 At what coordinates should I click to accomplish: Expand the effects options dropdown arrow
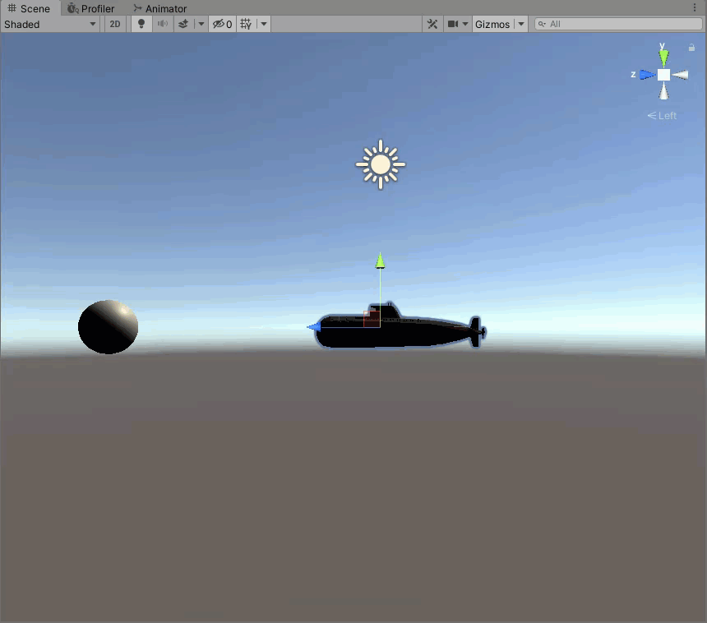tap(201, 24)
